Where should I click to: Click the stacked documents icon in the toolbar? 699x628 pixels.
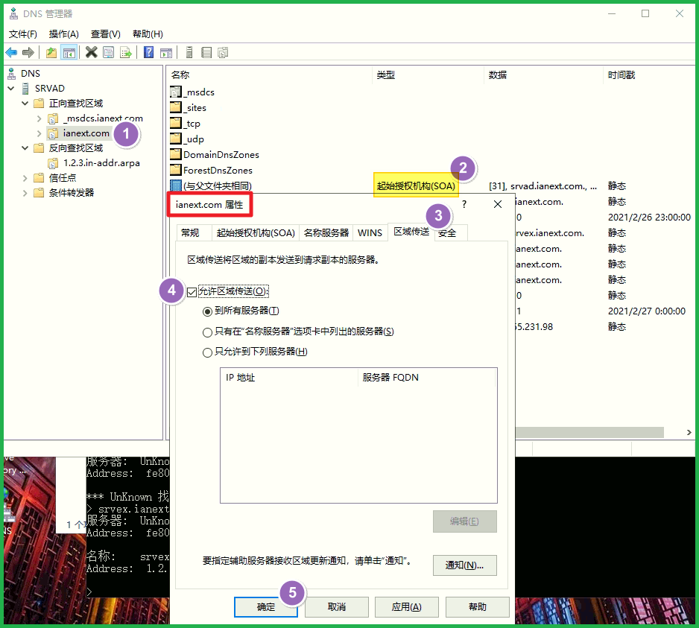pyautogui.click(x=223, y=53)
